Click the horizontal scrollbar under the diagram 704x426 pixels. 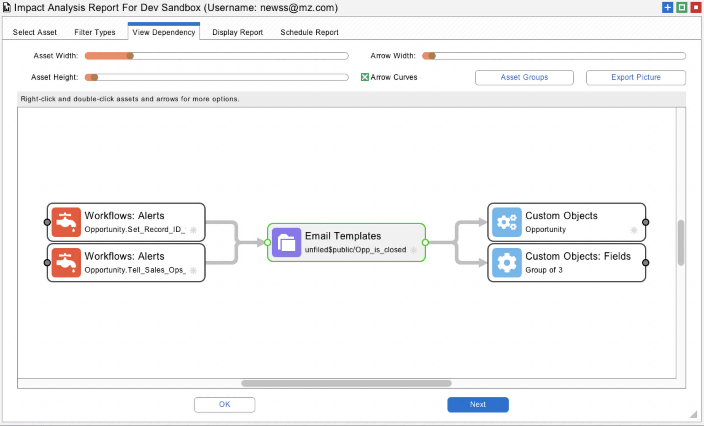click(x=346, y=383)
